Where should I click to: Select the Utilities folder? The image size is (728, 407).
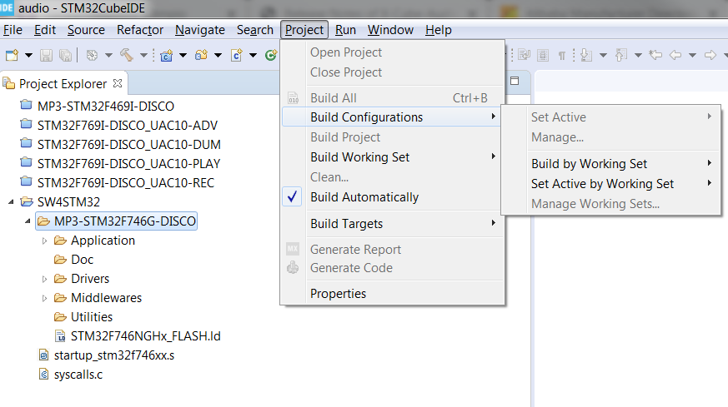coord(92,316)
